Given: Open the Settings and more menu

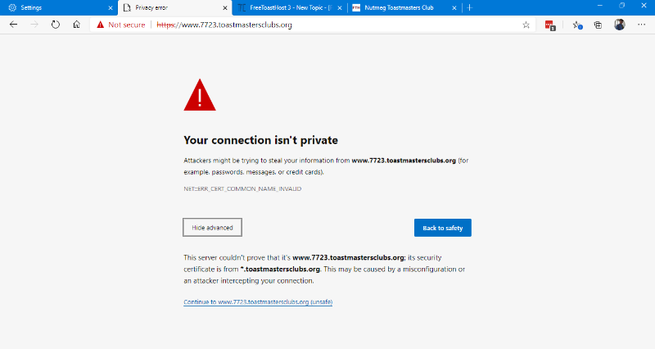Looking at the screenshot, I should click(641, 25).
